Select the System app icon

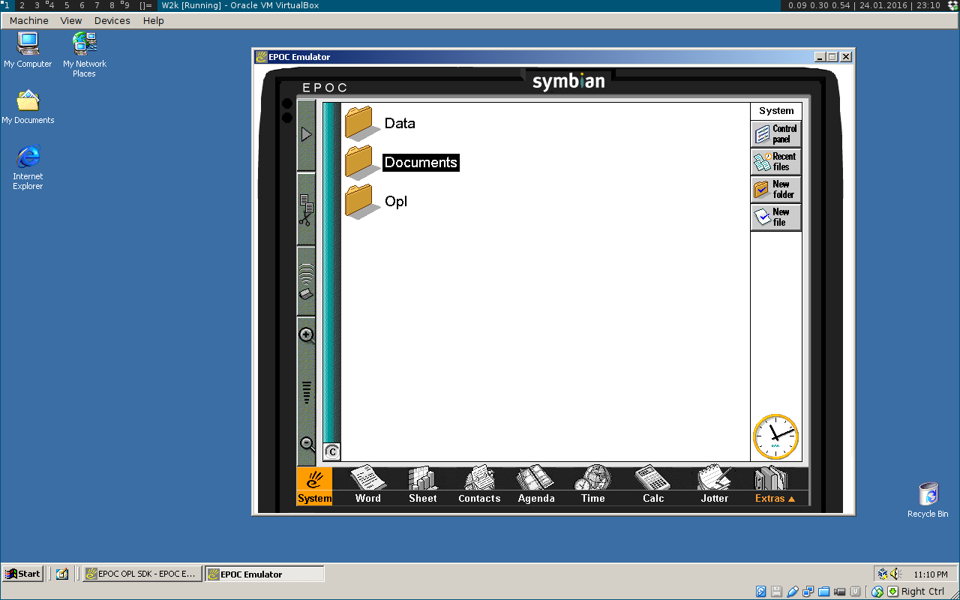pyautogui.click(x=314, y=486)
